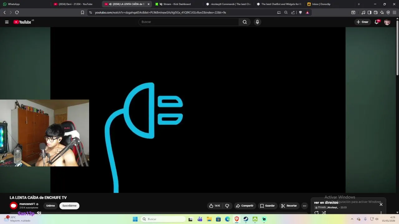
Task: Show hidden system tray icons chevron
Action: [x=352, y=219]
